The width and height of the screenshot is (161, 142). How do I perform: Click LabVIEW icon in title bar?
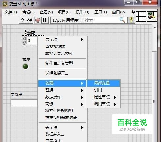tap(5, 4)
